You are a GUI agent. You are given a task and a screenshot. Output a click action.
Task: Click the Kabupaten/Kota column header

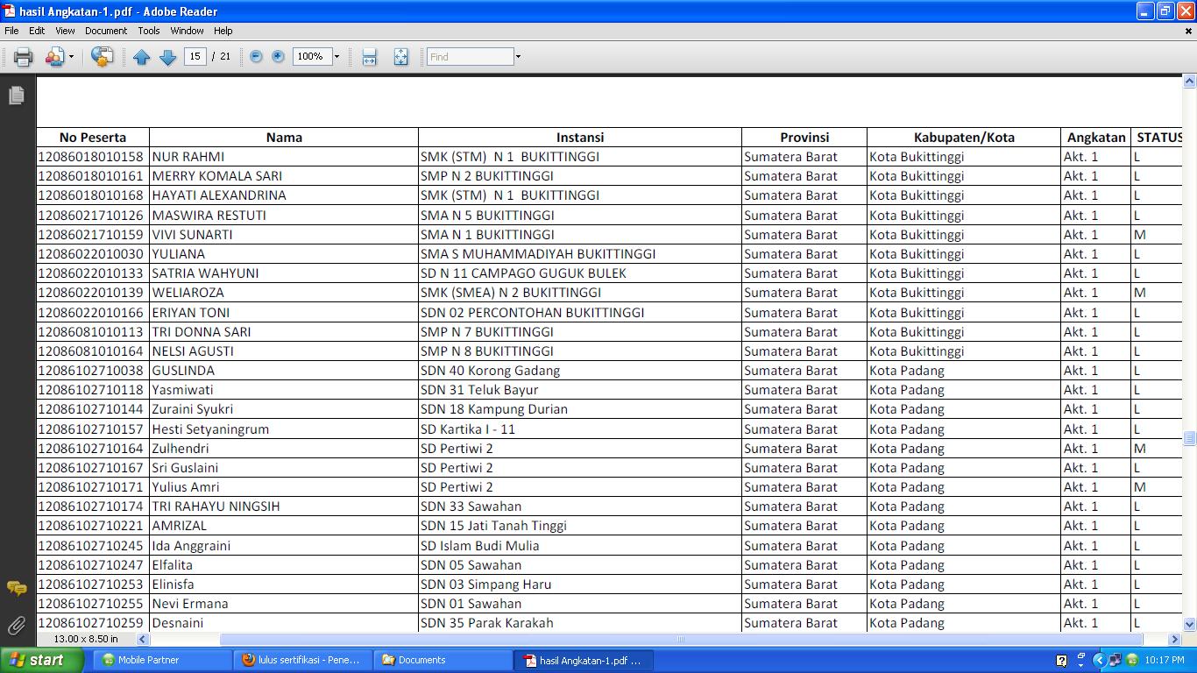(964, 138)
